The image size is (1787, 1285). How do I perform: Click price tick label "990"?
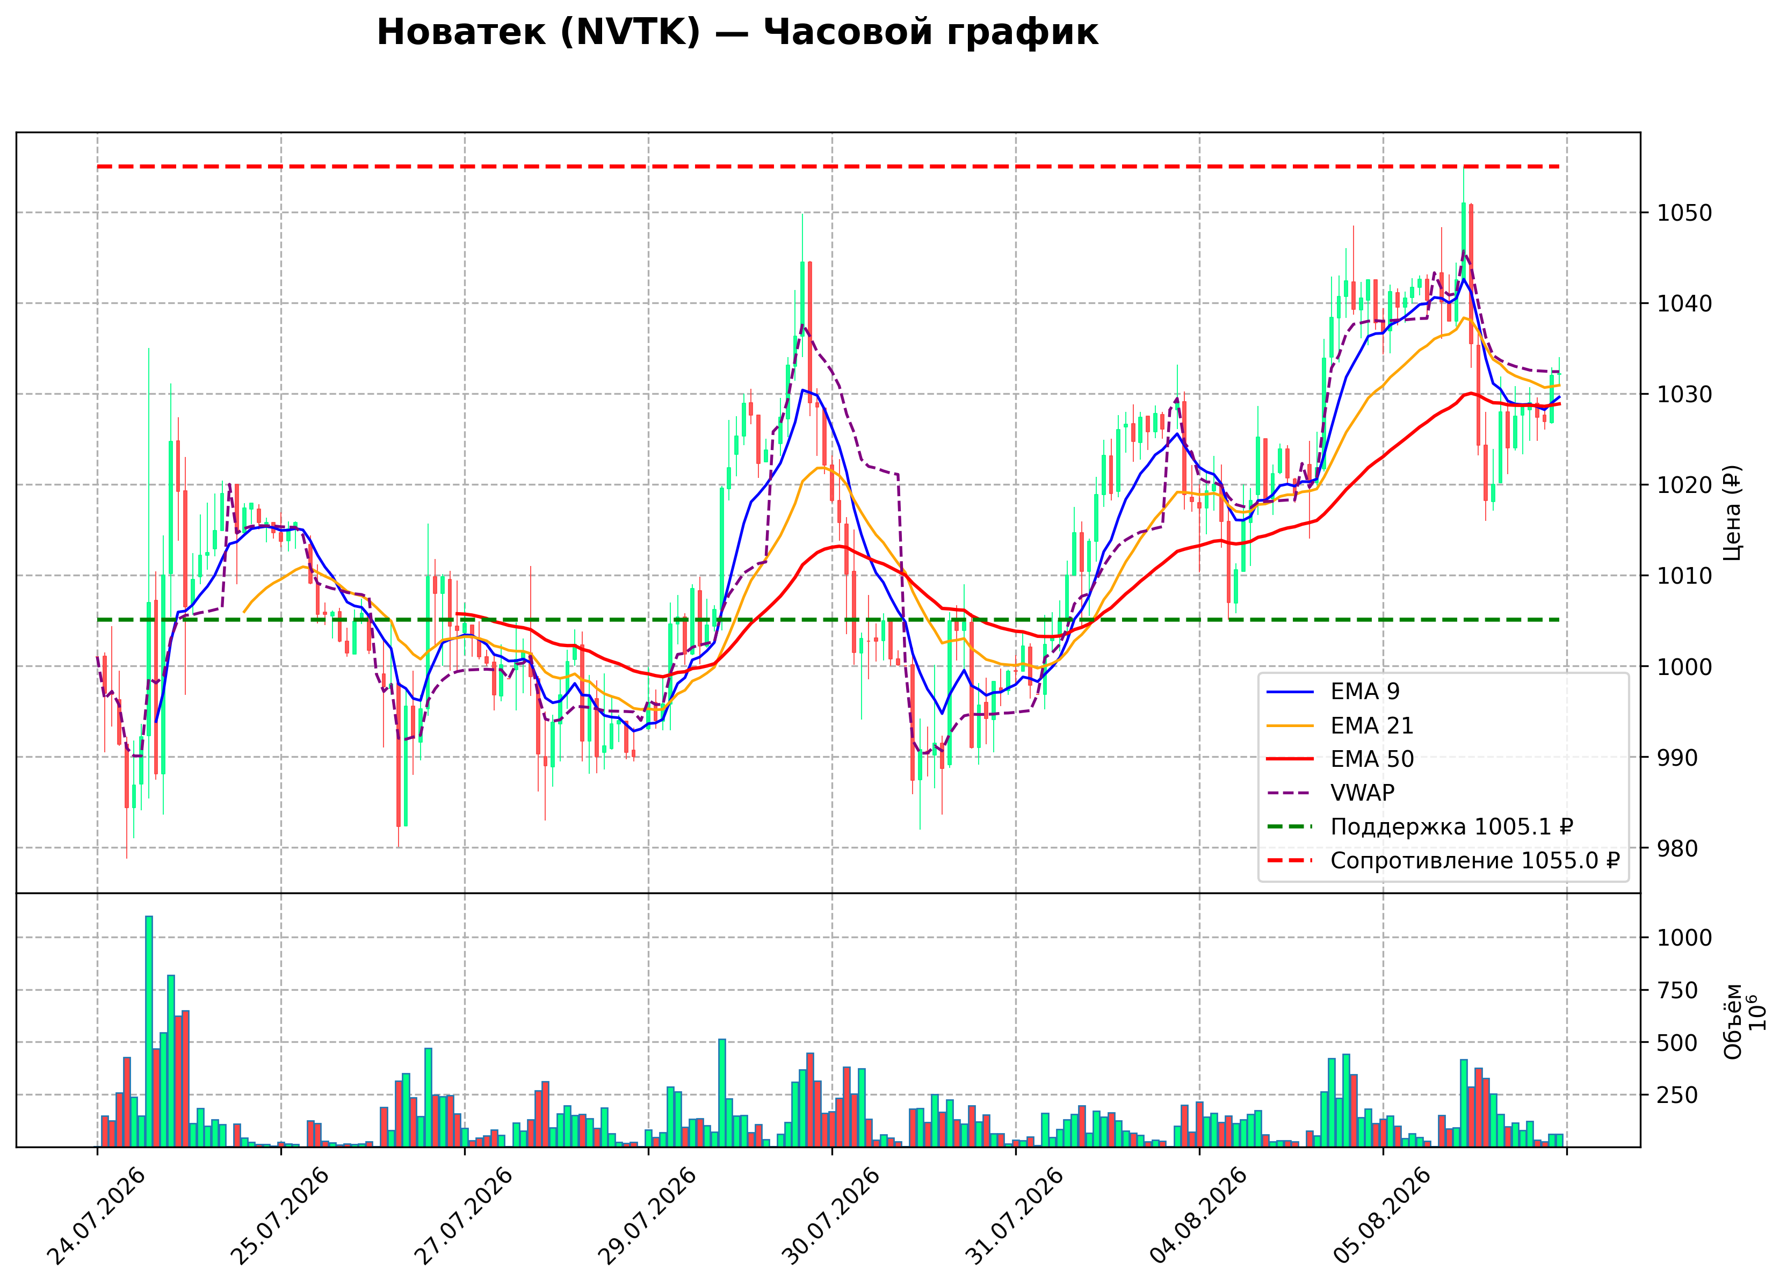coord(1677,758)
